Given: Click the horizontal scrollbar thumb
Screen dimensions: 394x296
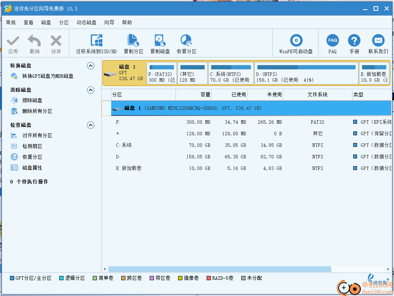Looking at the screenshot, I should pyautogui.click(x=220, y=269).
